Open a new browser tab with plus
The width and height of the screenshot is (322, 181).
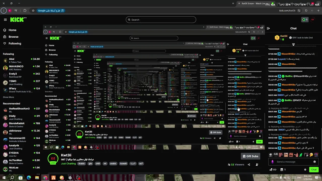coord(233,4)
